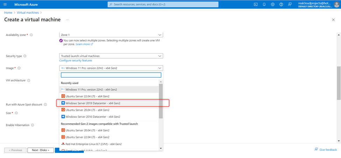Open the Availability zone dropdown
This screenshot has width=341, height=158.
point(111,35)
